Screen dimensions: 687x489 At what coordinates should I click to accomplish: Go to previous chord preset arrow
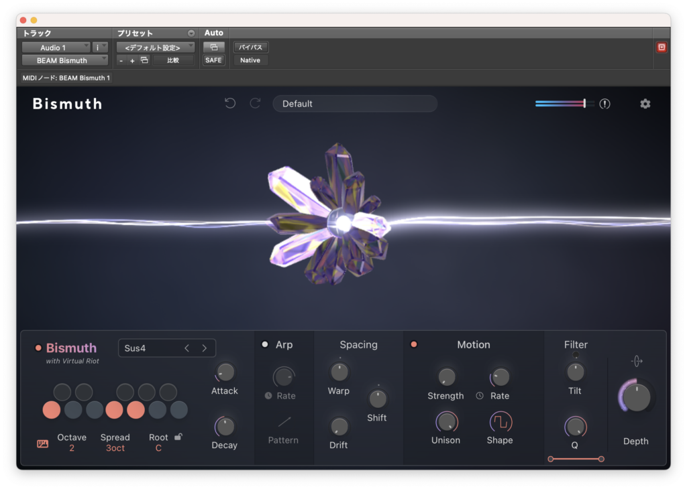187,348
